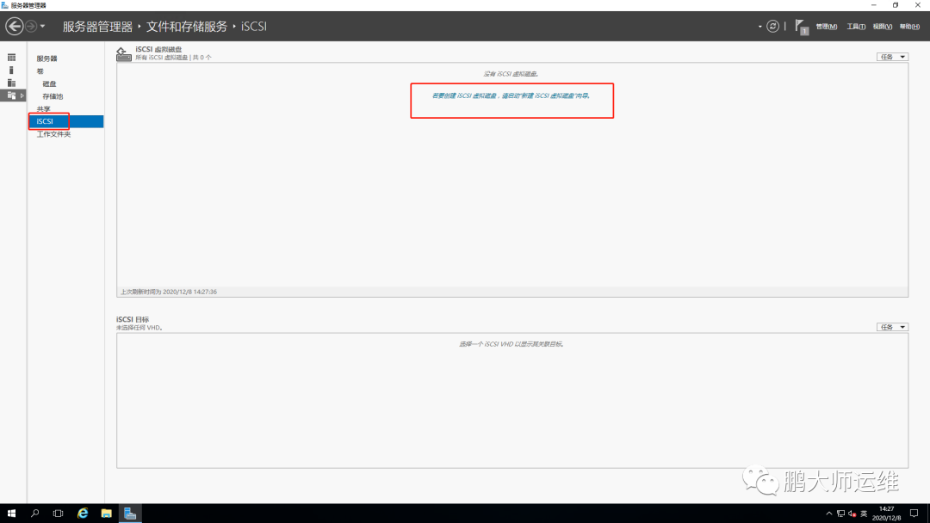Click the 没有 iSCSI 虚拟磁盘 message
This screenshot has width=930, height=523.
coord(511,74)
